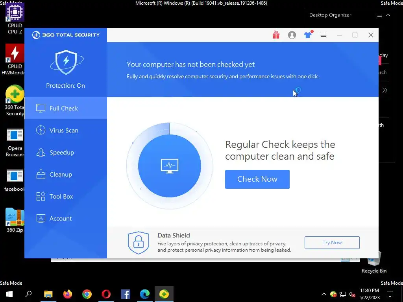This screenshot has height=302, width=403.
Task: Launch Chrome from taskbar
Action: (x=87, y=294)
